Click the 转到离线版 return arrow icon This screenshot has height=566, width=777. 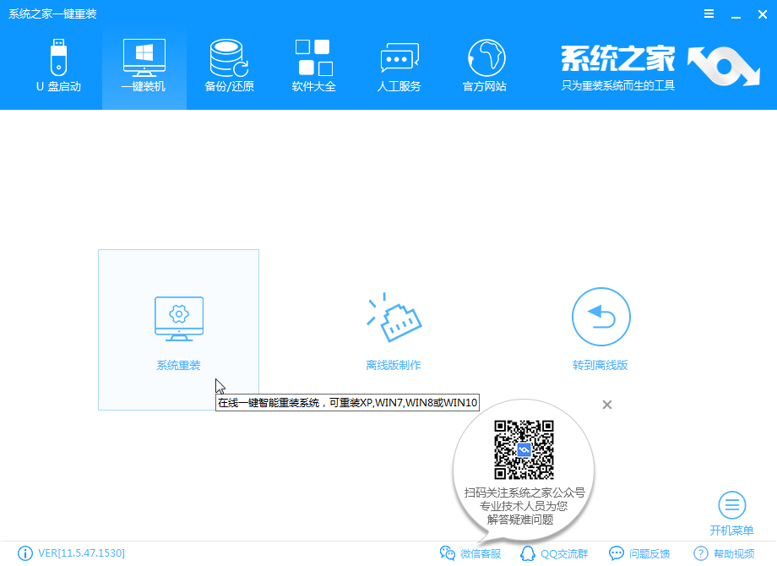click(x=600, y=317)
